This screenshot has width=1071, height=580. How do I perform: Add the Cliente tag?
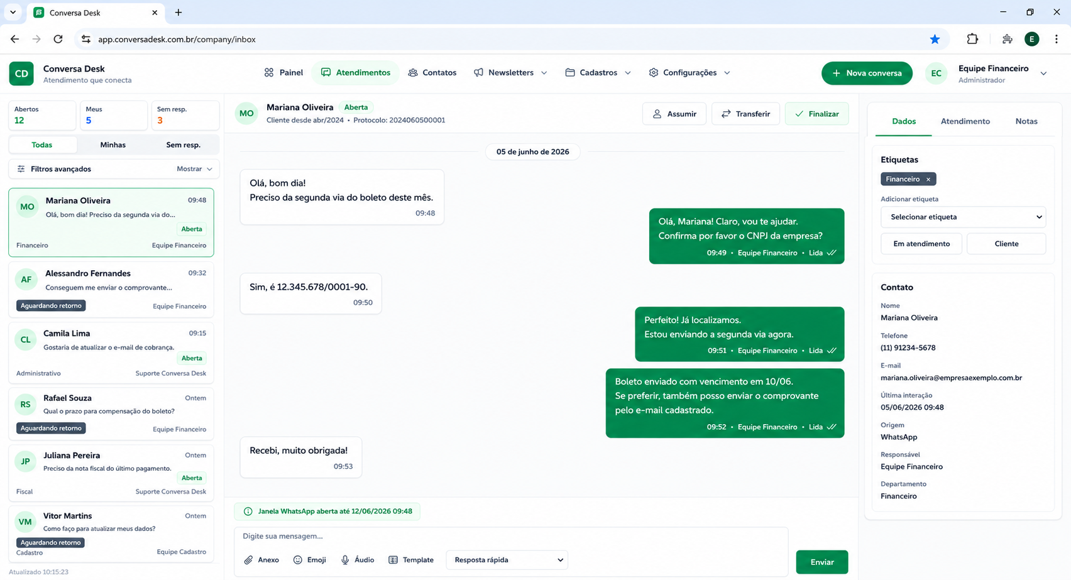[x=1006, y=244]
